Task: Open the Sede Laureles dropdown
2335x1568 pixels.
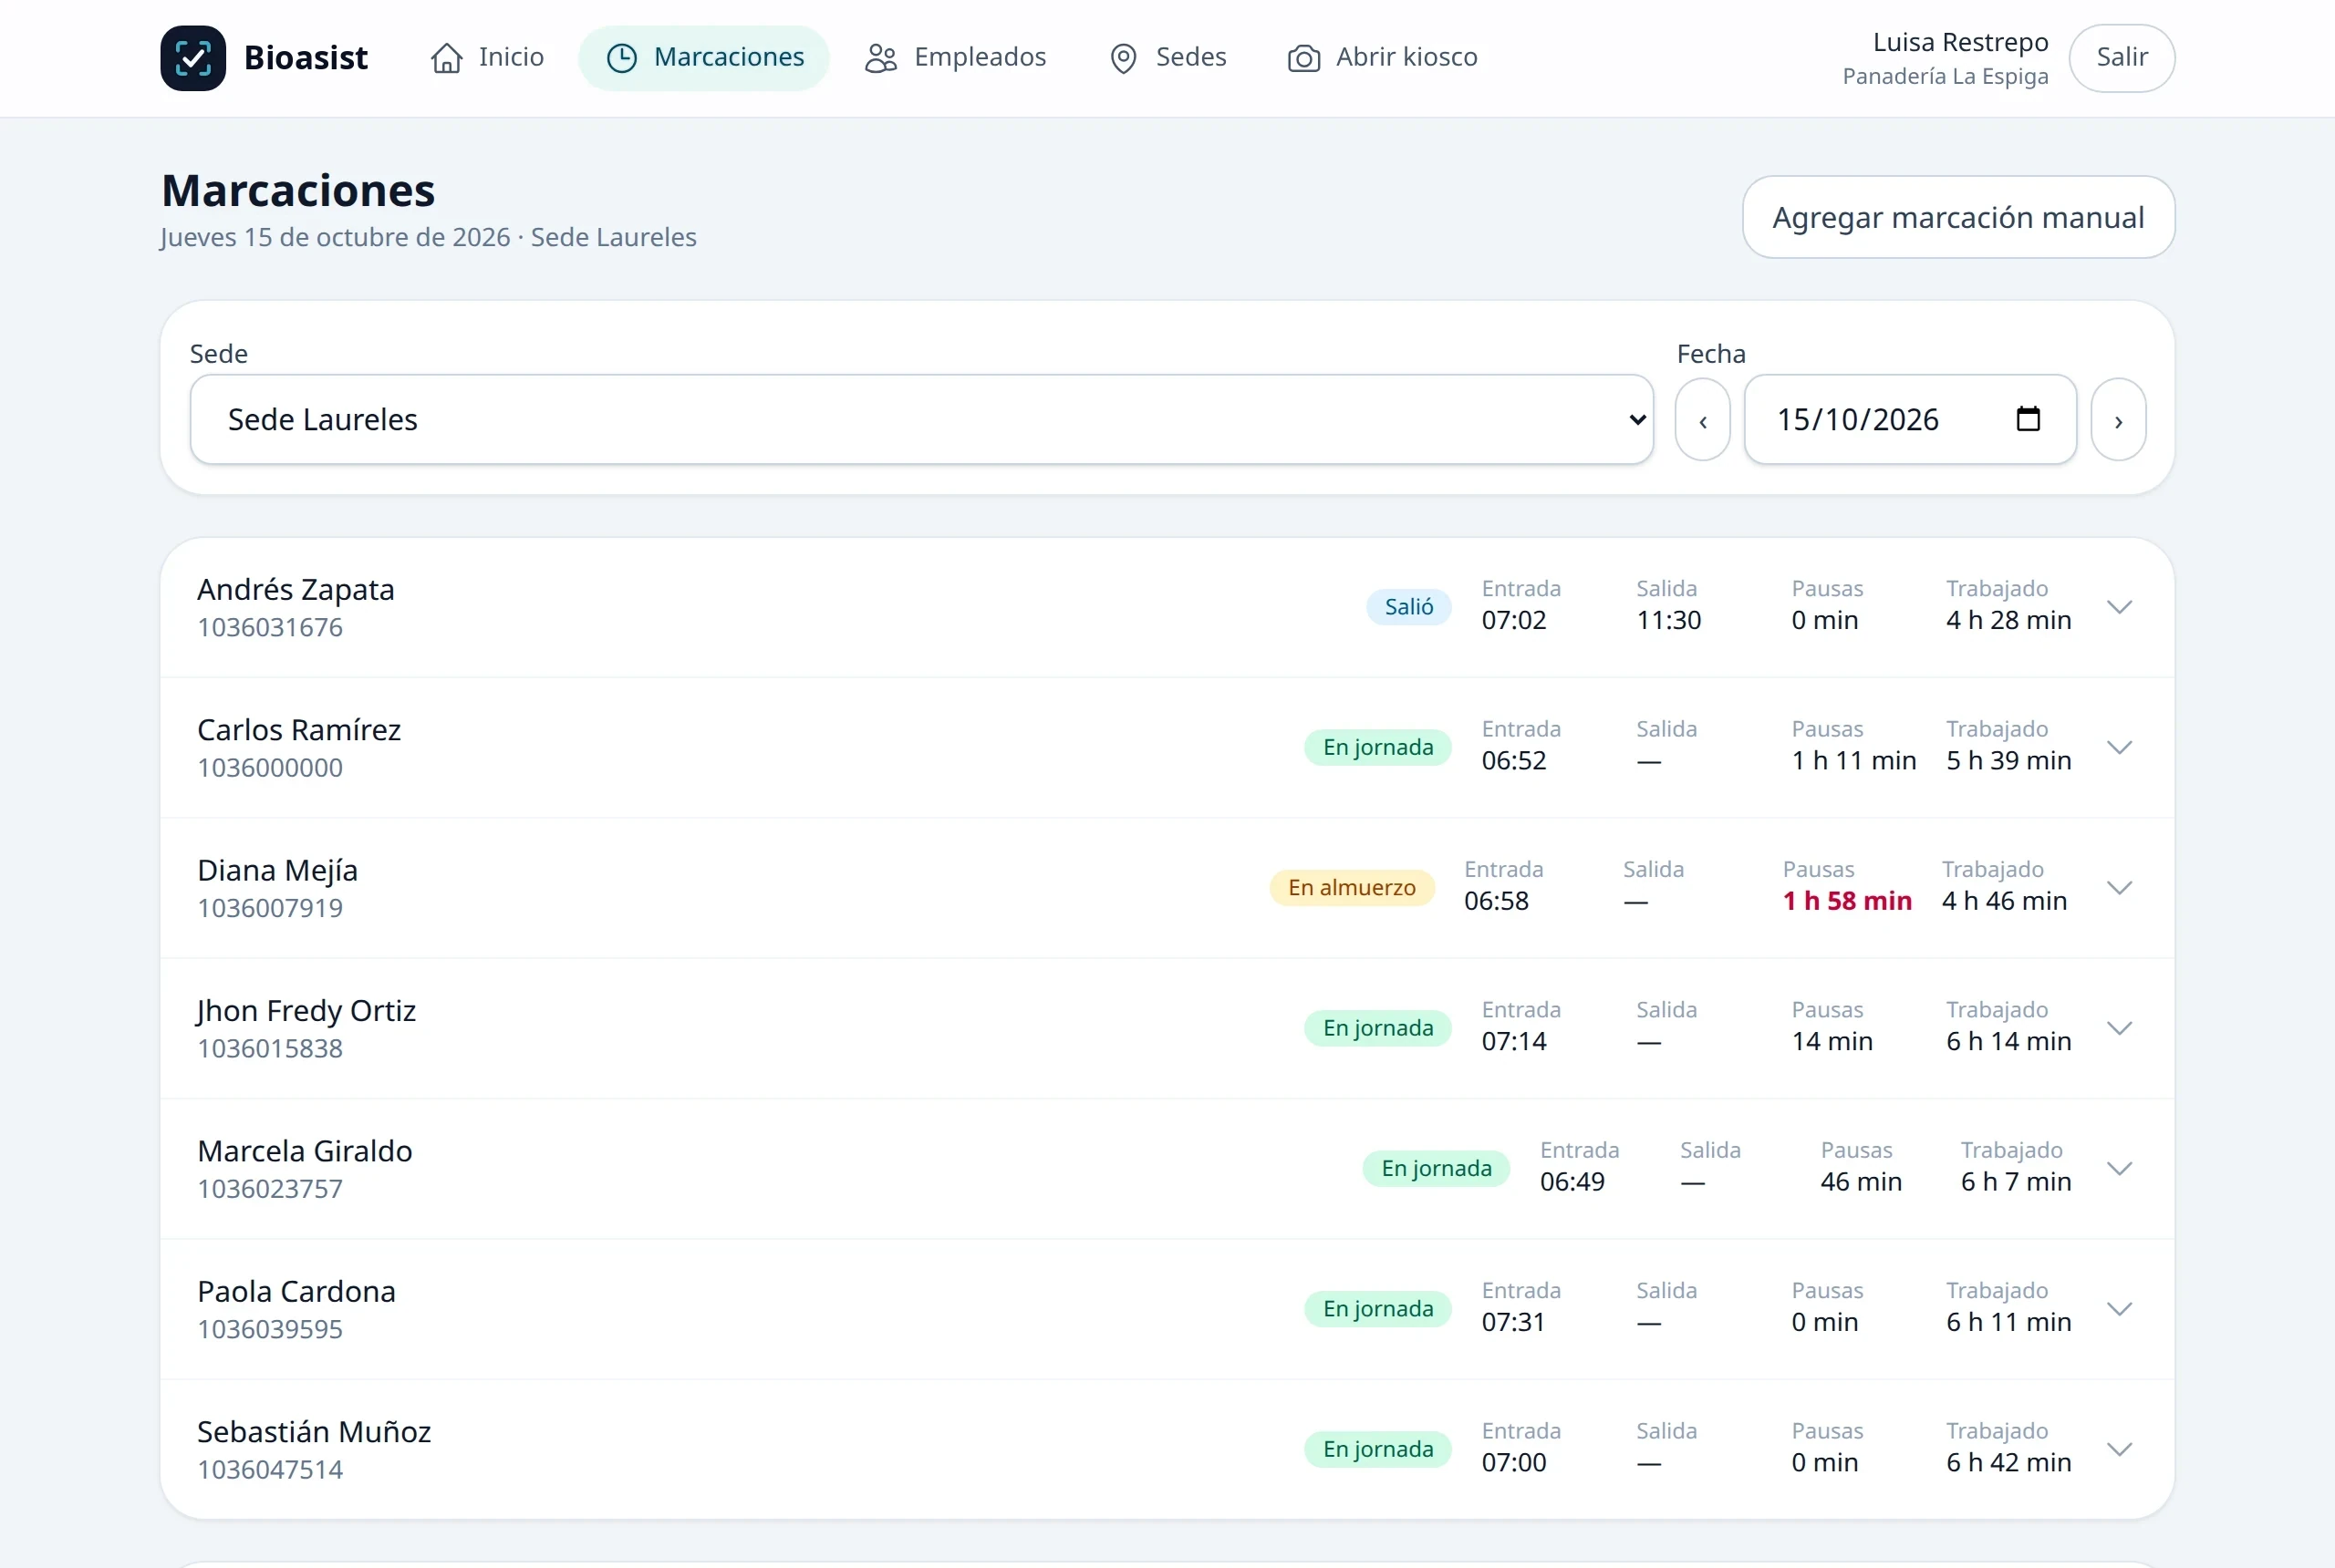Action: (921, 419)
